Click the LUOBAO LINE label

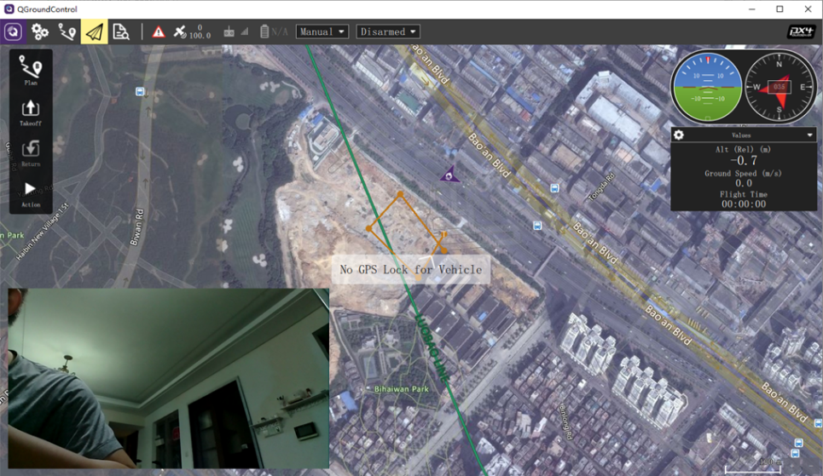click(x=432, y=347)
